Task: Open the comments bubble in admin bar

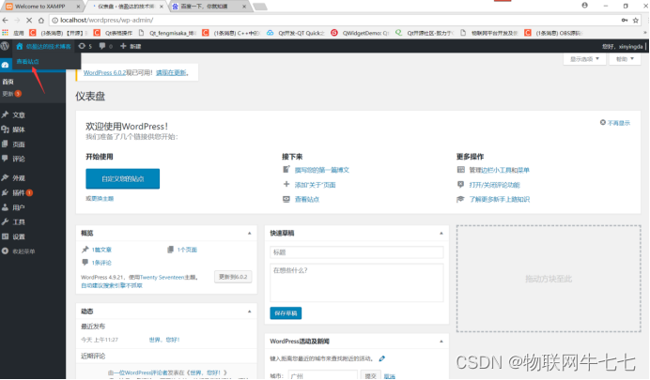Action: pyautogui.click(x=106, y=46)
